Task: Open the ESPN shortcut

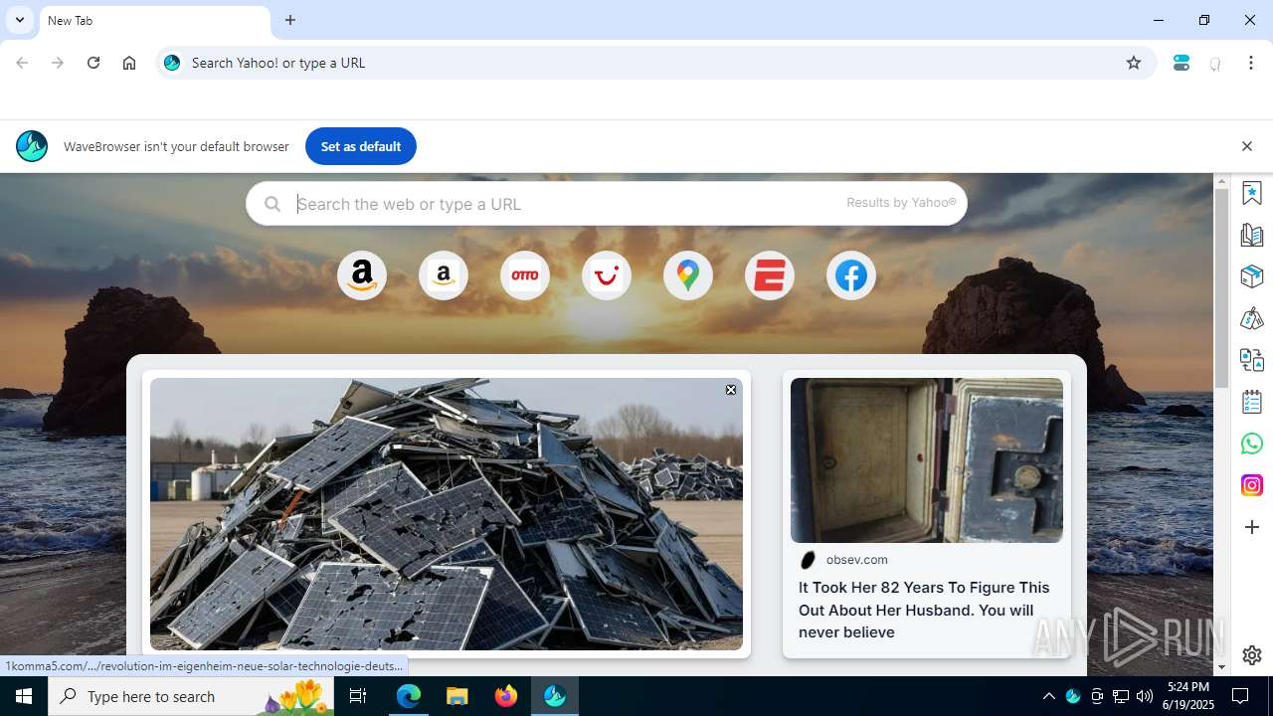Action: (x=770, y=275)
